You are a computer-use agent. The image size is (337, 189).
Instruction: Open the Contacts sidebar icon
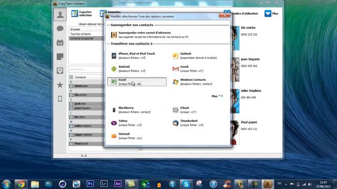click(x=60, y=15)
